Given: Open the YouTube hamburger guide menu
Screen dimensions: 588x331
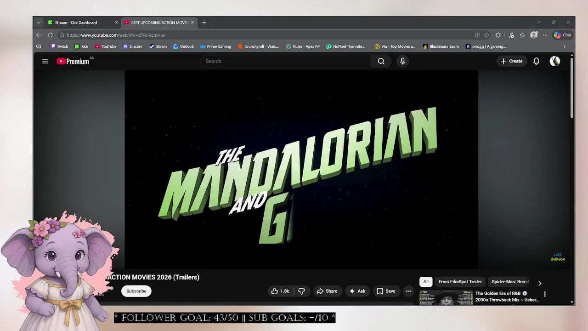Looking at the screenshot, I should click(45, 61).
